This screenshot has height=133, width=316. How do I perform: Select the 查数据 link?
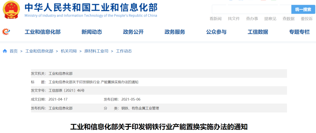[x=288, y=19]
